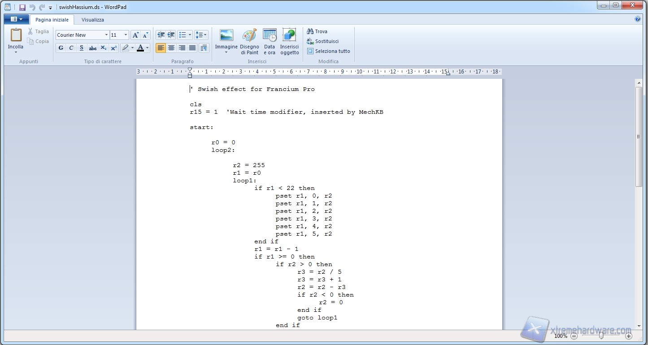Decrease the paragraph indent
The image size is (648, 345).
coord(161,35)
